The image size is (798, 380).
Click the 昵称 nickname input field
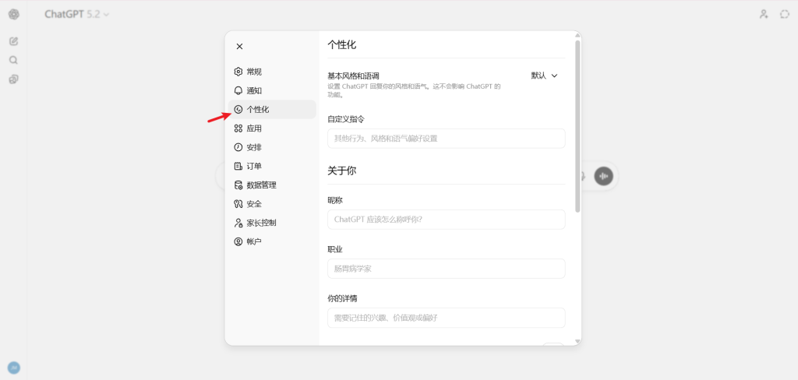[447, 220]
